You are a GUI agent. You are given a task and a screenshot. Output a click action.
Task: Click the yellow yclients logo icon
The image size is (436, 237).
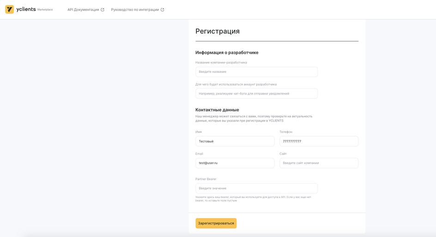coord(9,9)
